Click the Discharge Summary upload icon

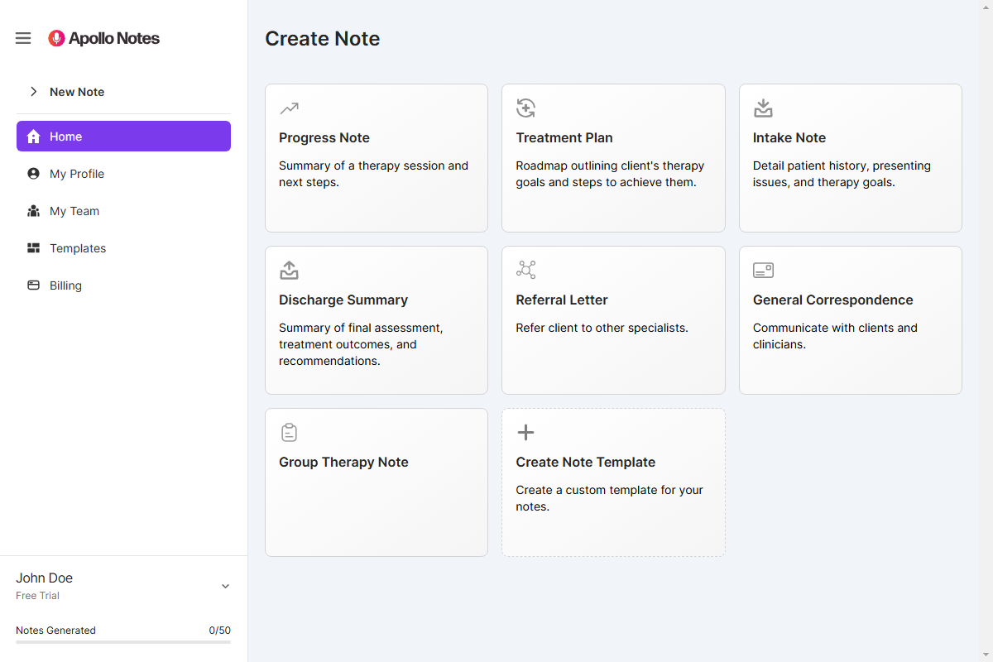click(288, 270)
